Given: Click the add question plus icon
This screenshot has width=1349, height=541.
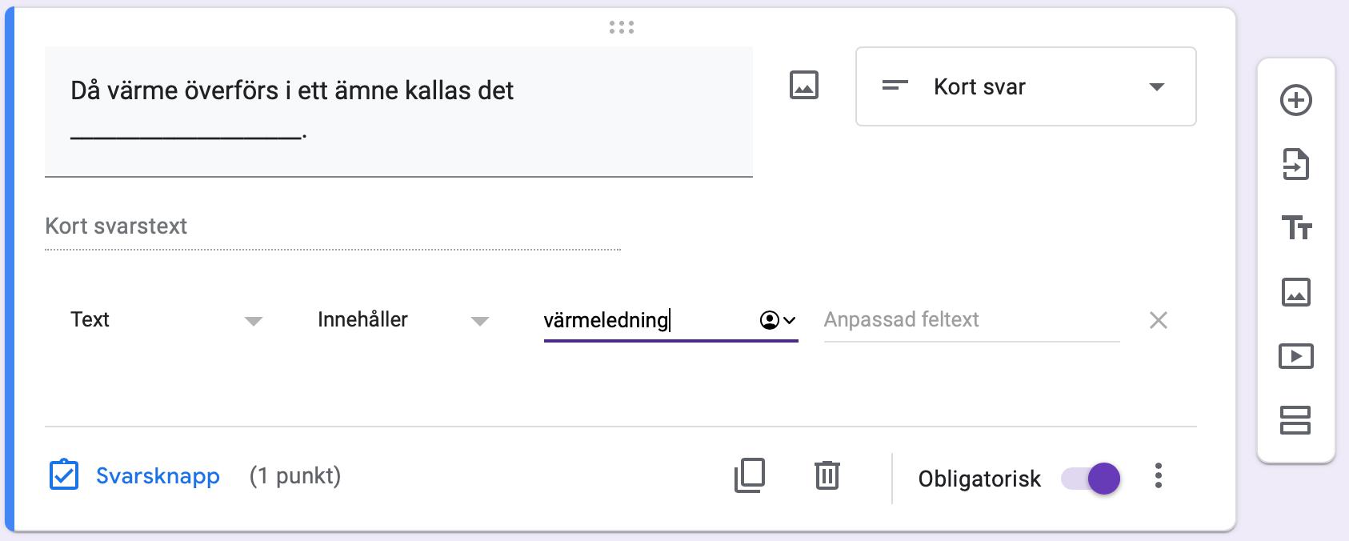Looking at the screenshot, I should click(1295, 101).
